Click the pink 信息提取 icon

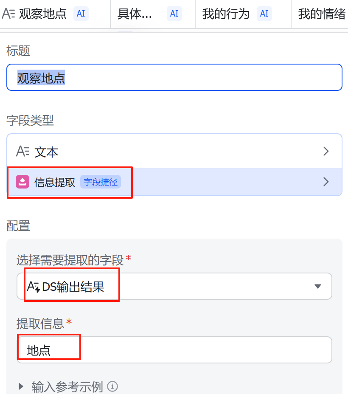[x=22, y=182]
